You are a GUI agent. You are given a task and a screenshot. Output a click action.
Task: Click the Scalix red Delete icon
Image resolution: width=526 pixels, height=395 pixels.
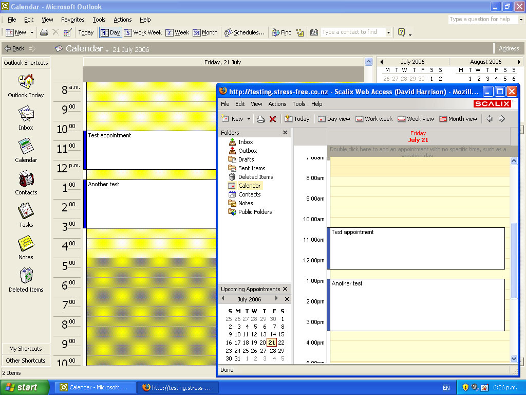click(x=273, y=119)
